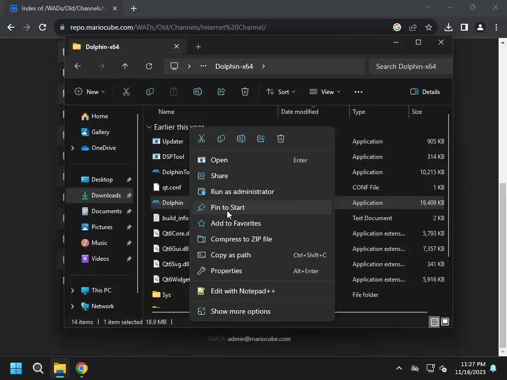Image resolution: width=507 pixels, height=380 pixels.
Task: Select Compress to ZIP file
Action: pos(262,239)
